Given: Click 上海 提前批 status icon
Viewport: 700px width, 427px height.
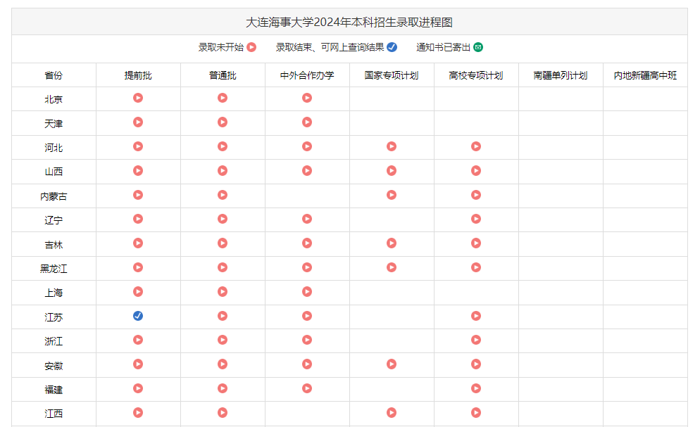Looking at the screenshot, I should click(x=138, y=291).
